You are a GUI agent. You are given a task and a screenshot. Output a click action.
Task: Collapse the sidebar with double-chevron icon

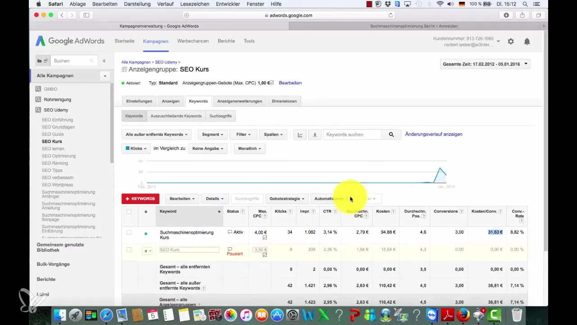(x=104, y=60)
